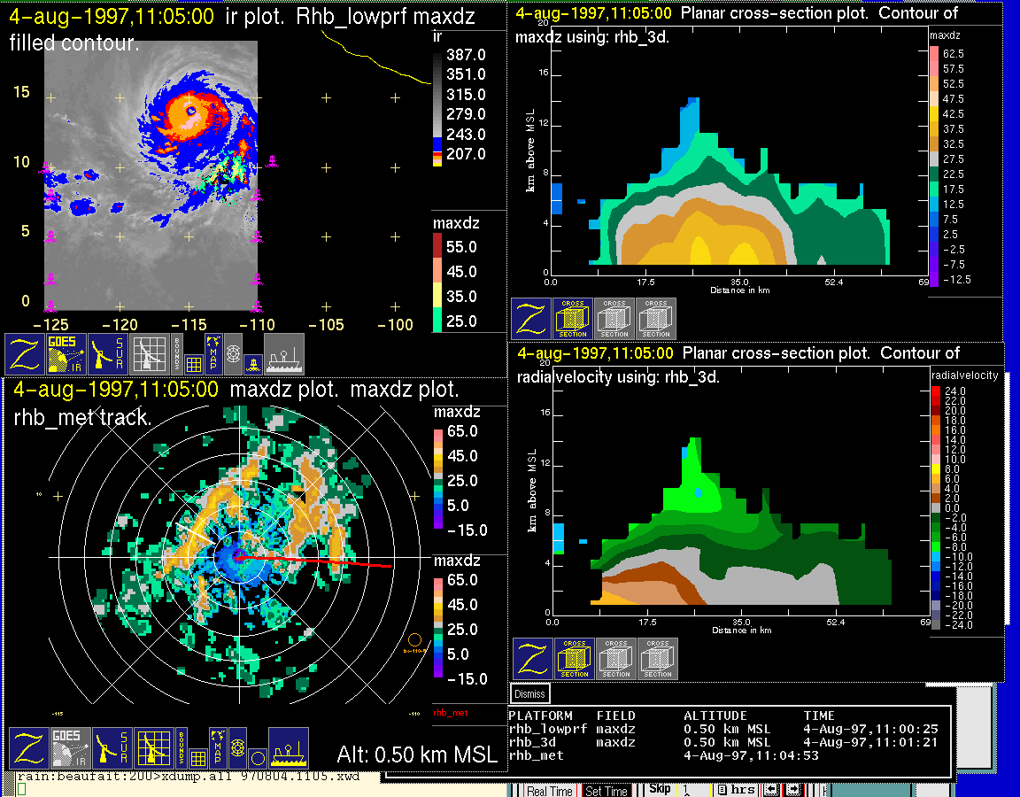Step backward with the left arrow button
Viewport: 1020px width, 797px height.
pyautogui.click(x=773, y=789)
